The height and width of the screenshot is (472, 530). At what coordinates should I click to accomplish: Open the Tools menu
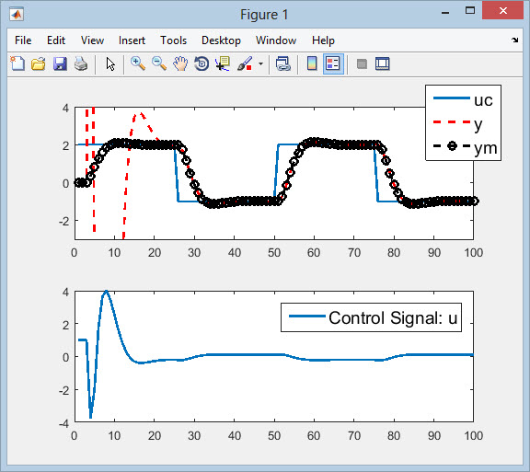click(x=173, y=40)
